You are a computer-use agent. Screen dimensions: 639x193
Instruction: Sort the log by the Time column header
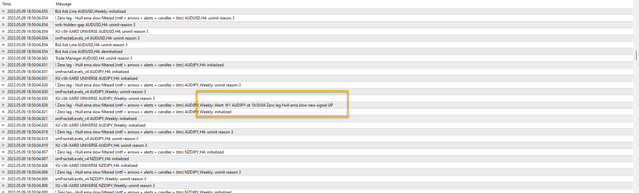click(7, 4)
